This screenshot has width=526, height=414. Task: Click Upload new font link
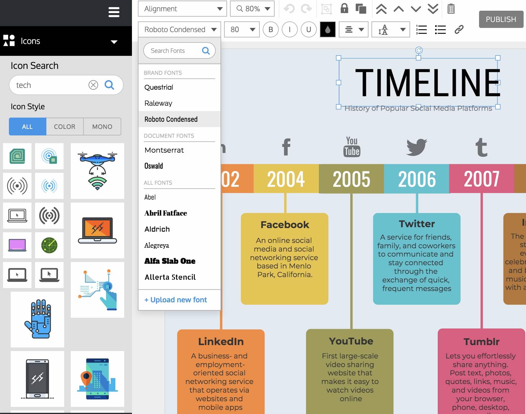(176, 300)
